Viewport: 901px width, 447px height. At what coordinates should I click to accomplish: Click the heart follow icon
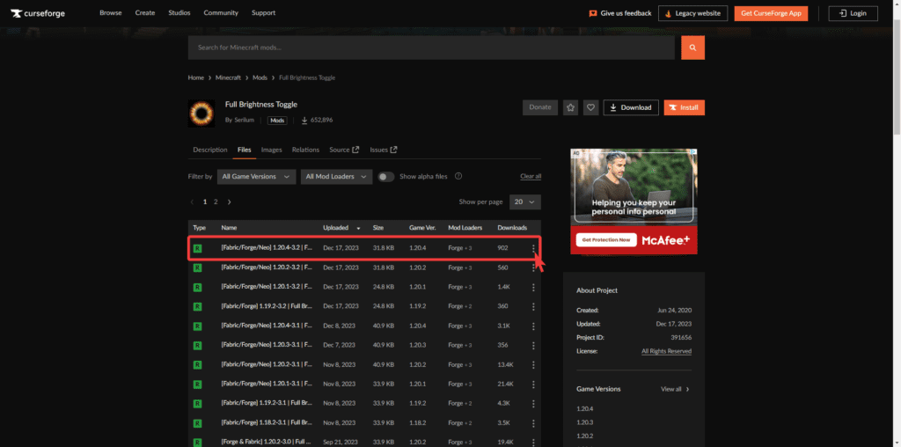point(591,107)
